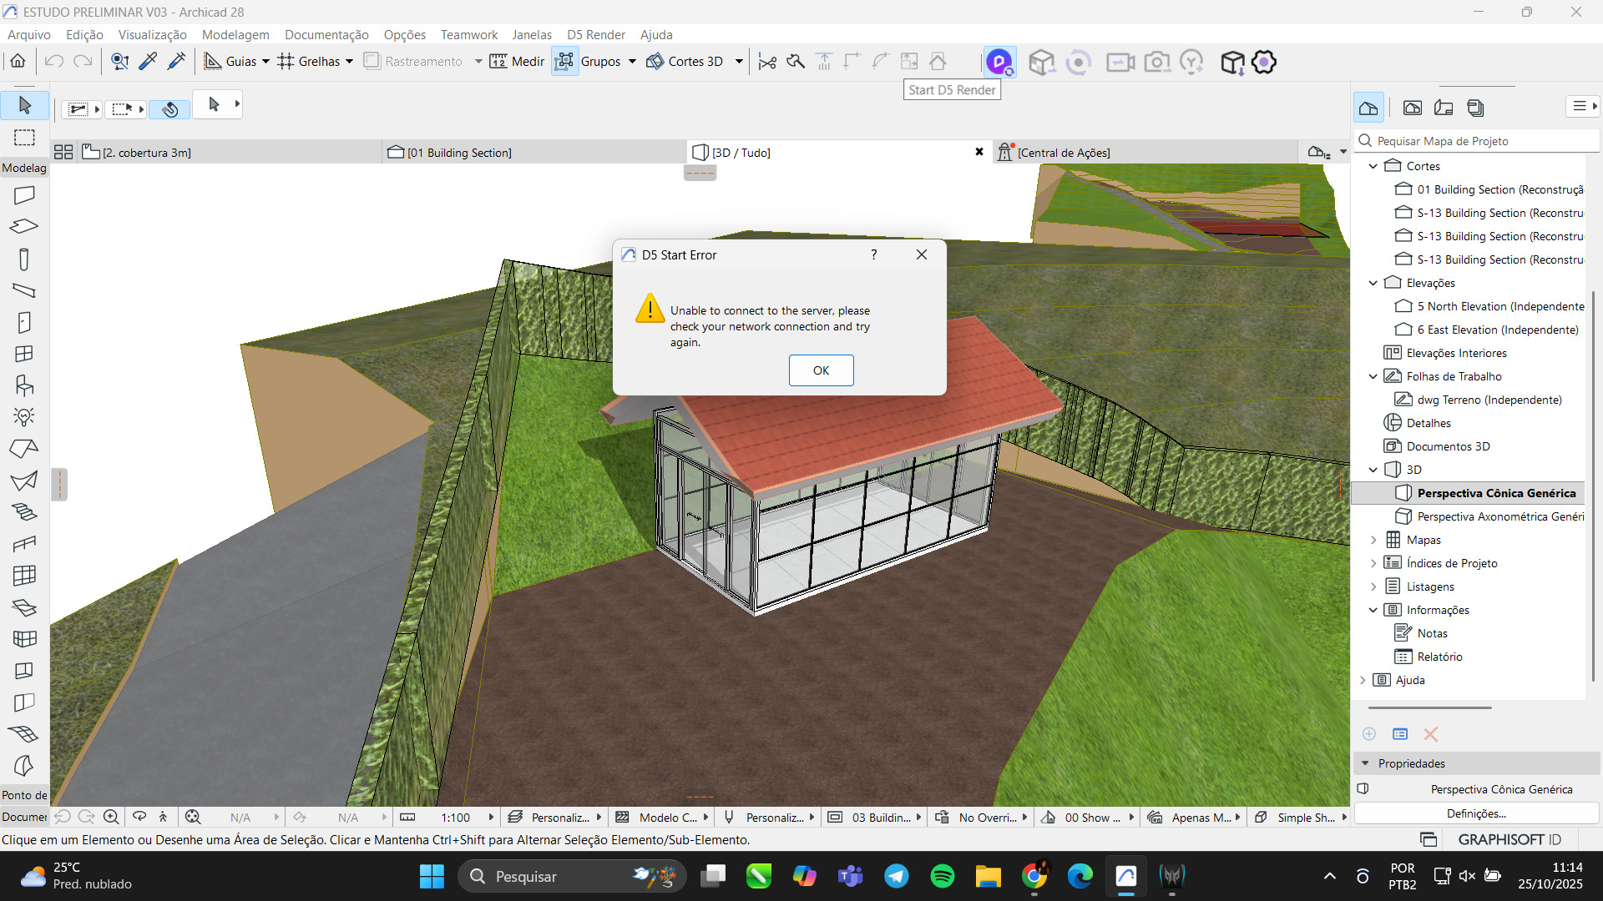
Task: Select the Wall tool in toolbox
Action: tap(24, 195)
